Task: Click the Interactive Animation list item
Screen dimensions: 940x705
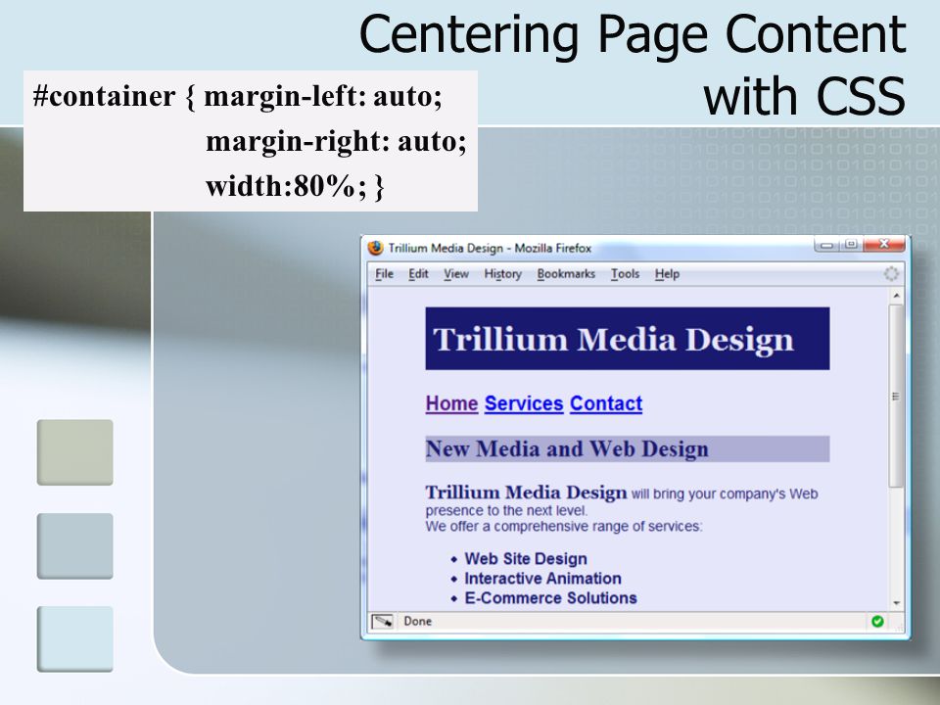Action: tap(542, 579)
